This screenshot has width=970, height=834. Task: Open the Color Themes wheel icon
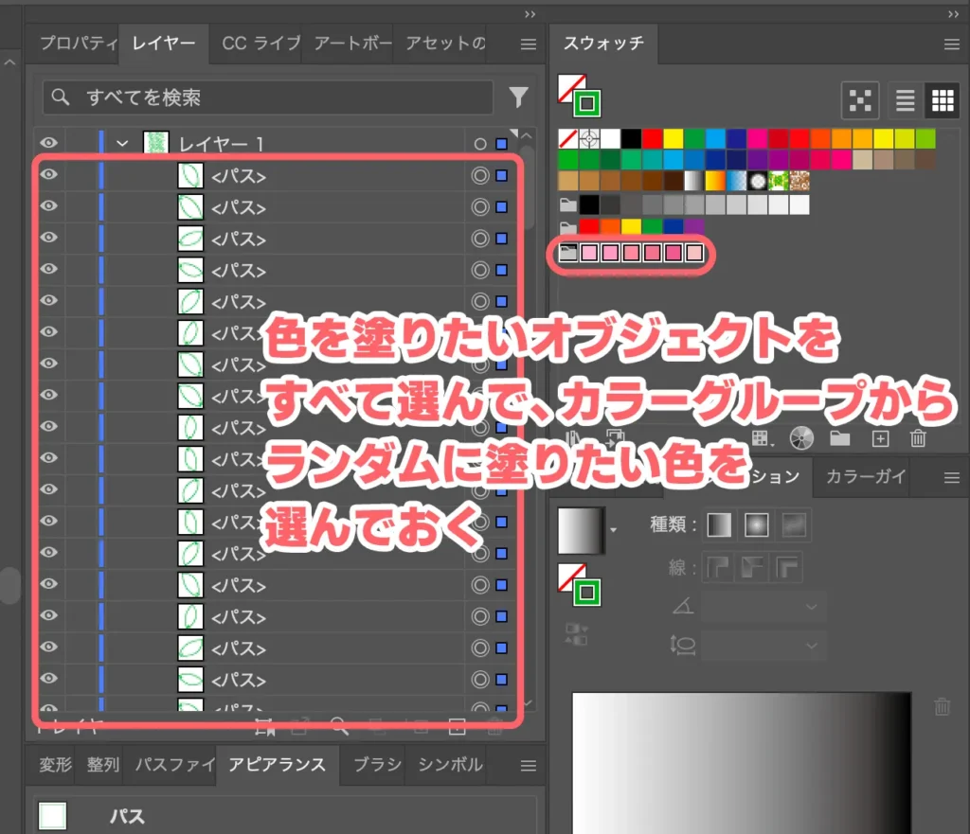point(800,435)
